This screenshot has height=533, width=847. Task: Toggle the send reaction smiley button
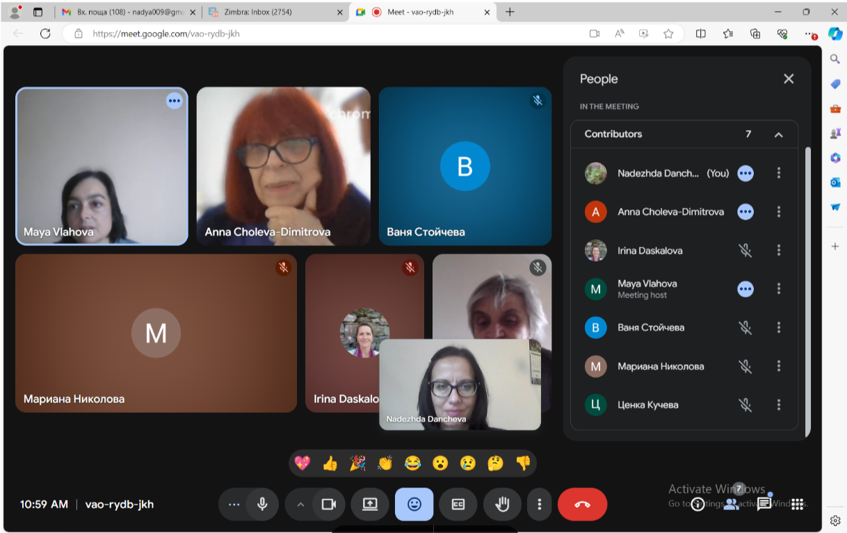tap(414, 505)
